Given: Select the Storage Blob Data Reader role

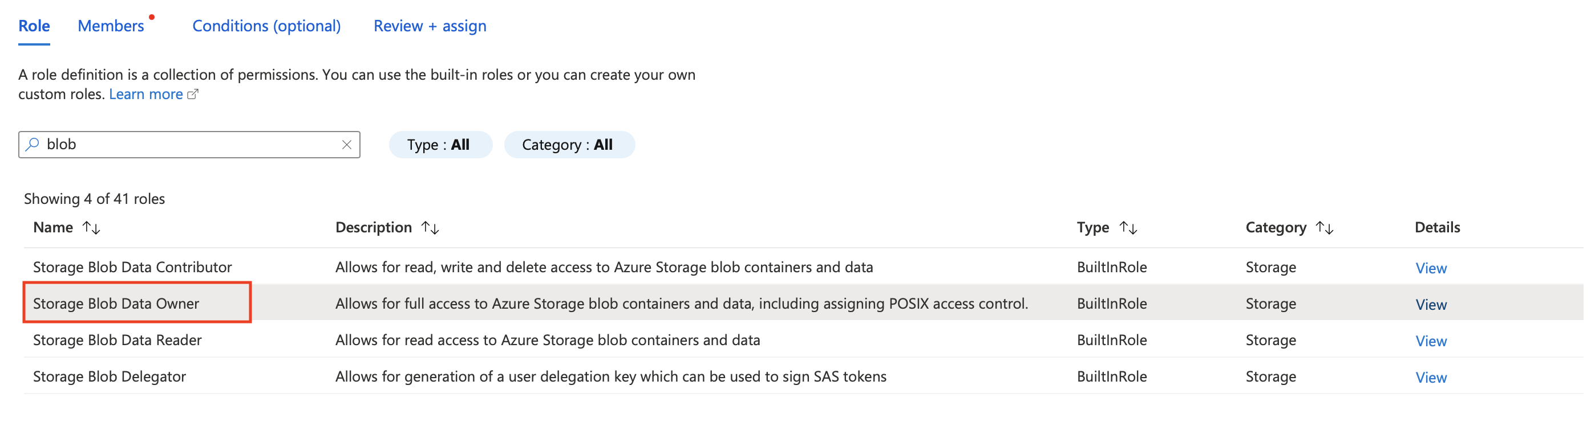Looking at the screenshot, I should click(118, 341).
